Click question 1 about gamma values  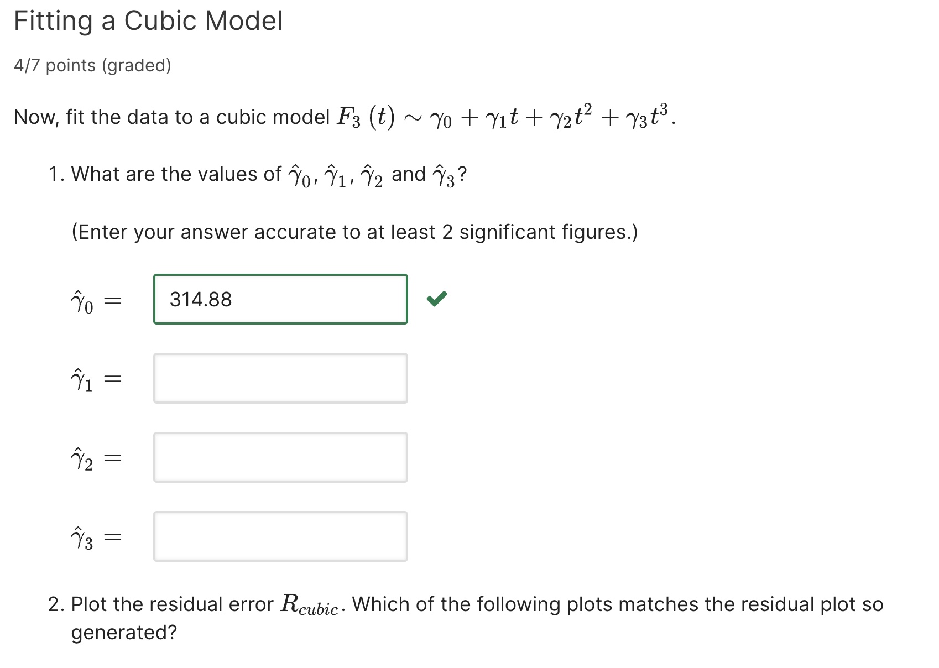click(254, 174)
